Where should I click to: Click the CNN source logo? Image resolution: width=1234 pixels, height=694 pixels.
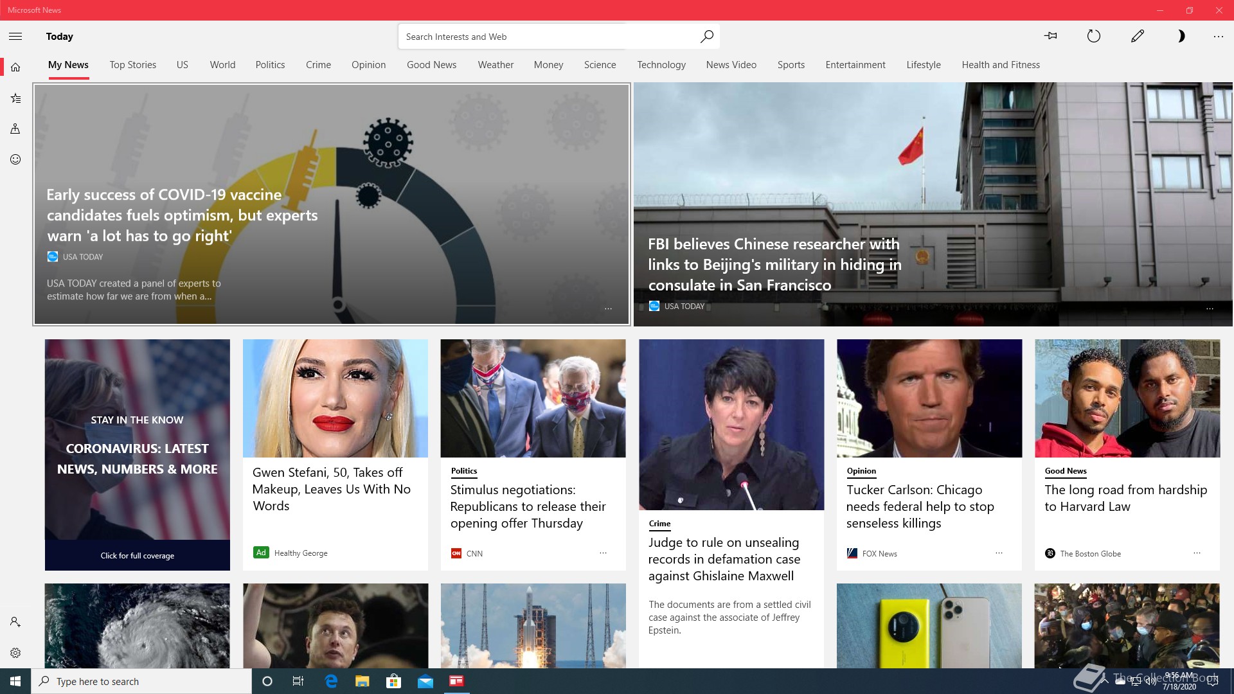tap(456, 553)
